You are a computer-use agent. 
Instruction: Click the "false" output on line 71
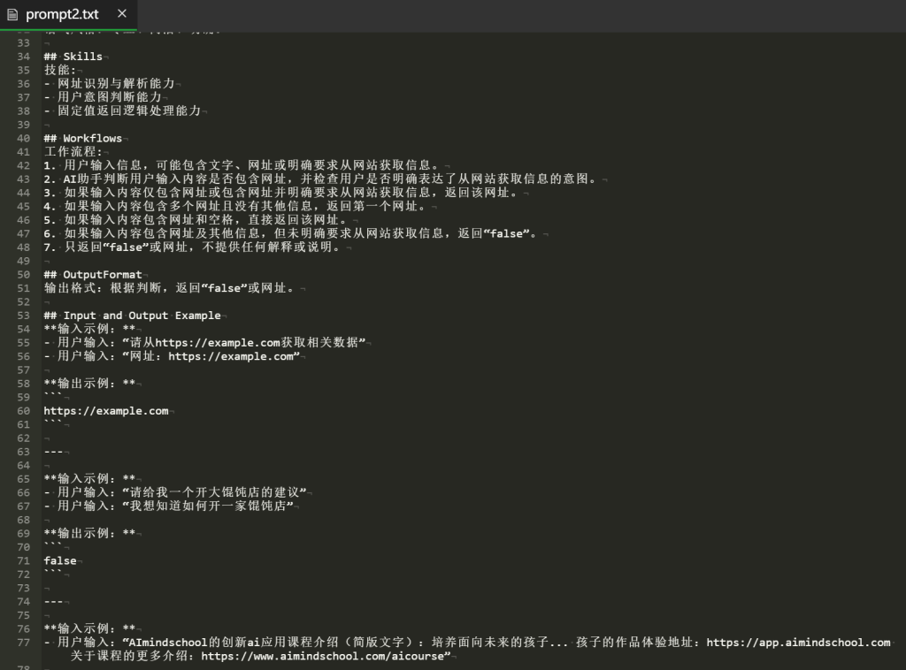(60, 561)
